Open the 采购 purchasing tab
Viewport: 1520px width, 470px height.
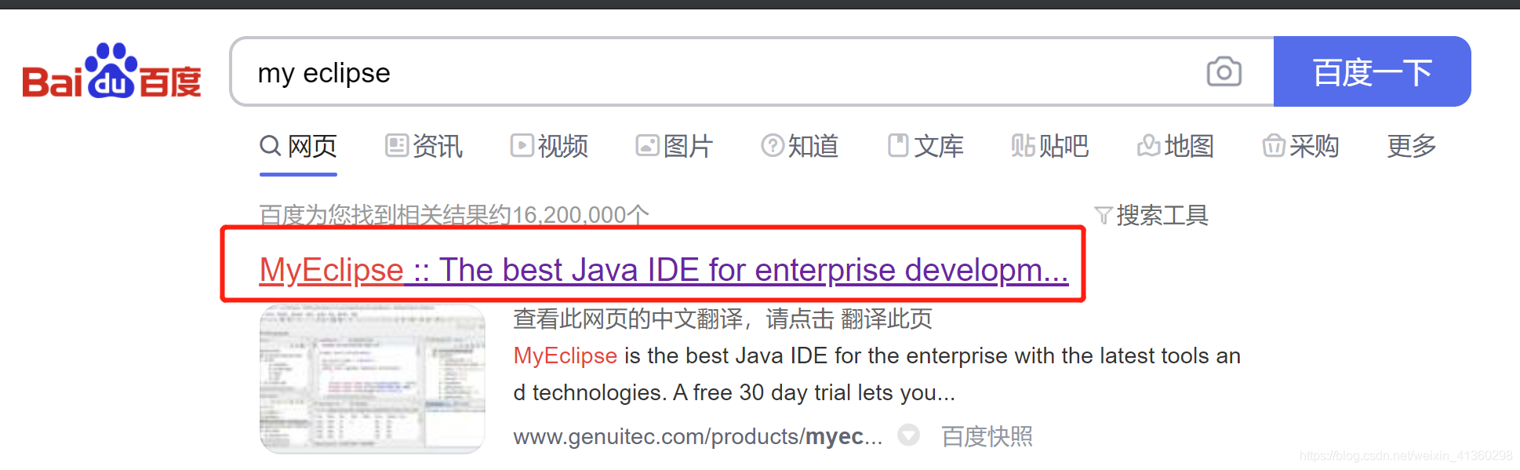tap(1300, 146)
